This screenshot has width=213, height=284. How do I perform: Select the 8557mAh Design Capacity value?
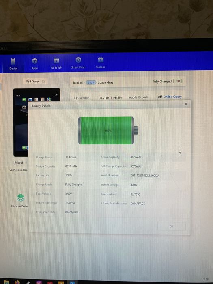(x=71, y=166)
